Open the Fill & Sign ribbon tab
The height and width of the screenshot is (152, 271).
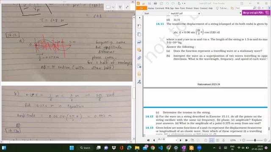pyautogui.click(x=169, y=8)
